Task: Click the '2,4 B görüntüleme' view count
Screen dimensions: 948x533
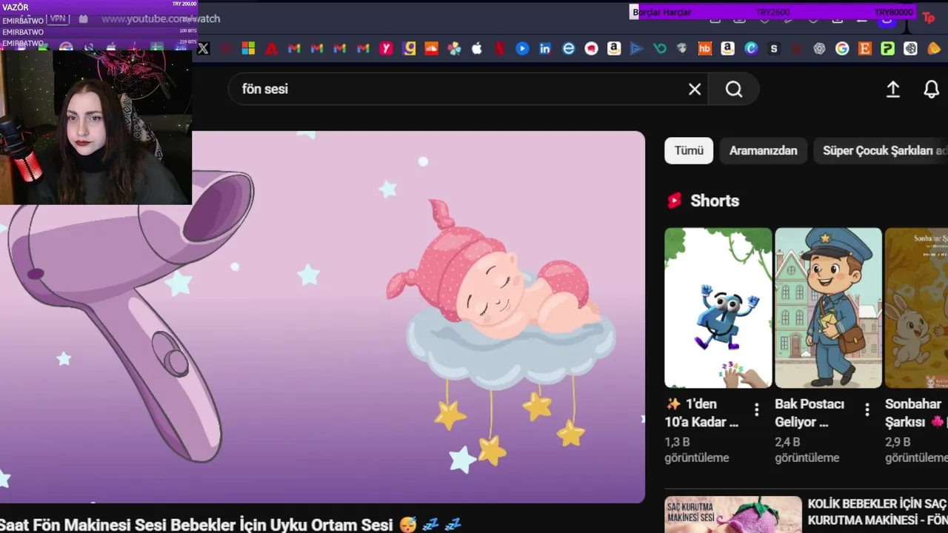Action: 807,450
